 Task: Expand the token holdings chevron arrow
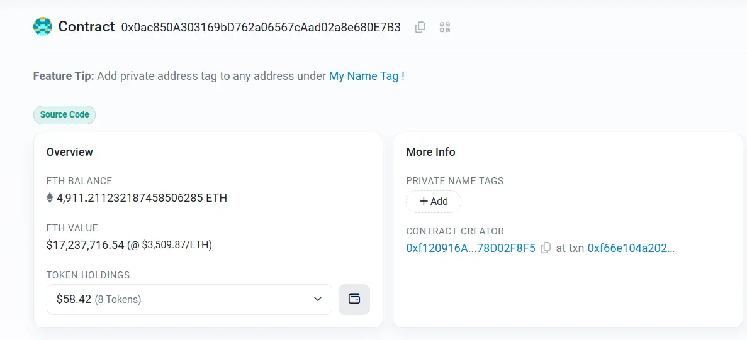318,299
